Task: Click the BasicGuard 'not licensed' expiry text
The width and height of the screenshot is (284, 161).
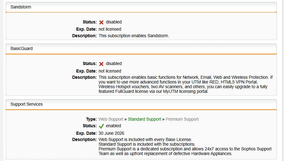Action: pos(110,71)
